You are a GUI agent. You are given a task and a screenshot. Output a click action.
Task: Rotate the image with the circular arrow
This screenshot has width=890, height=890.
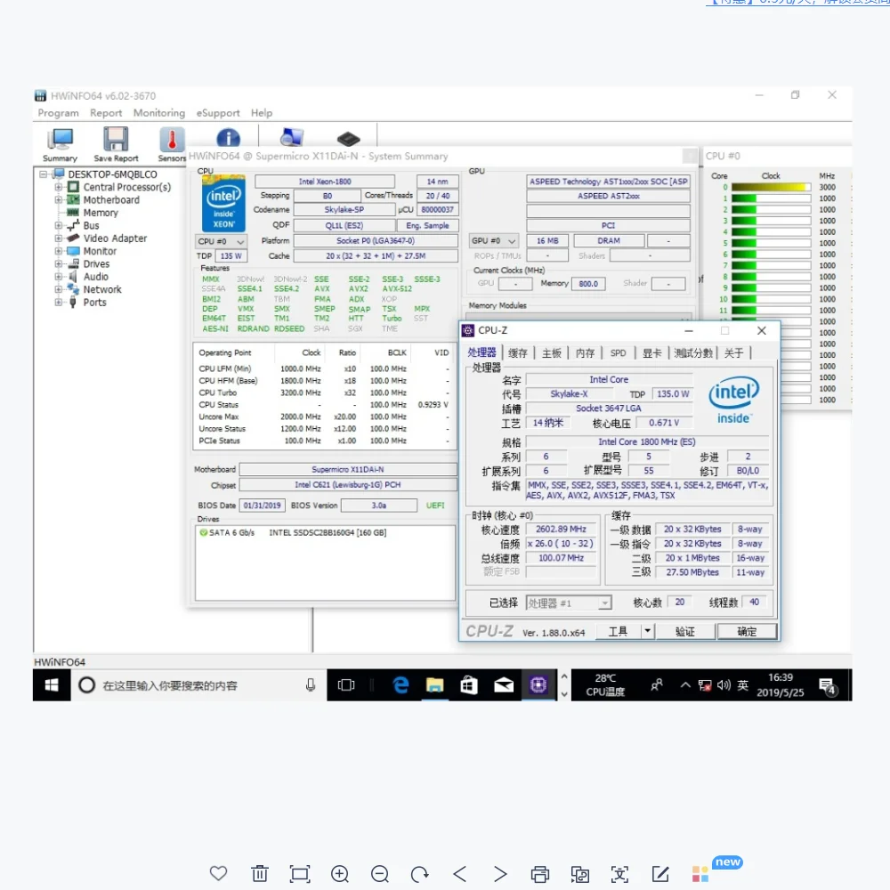pos(419,874)
